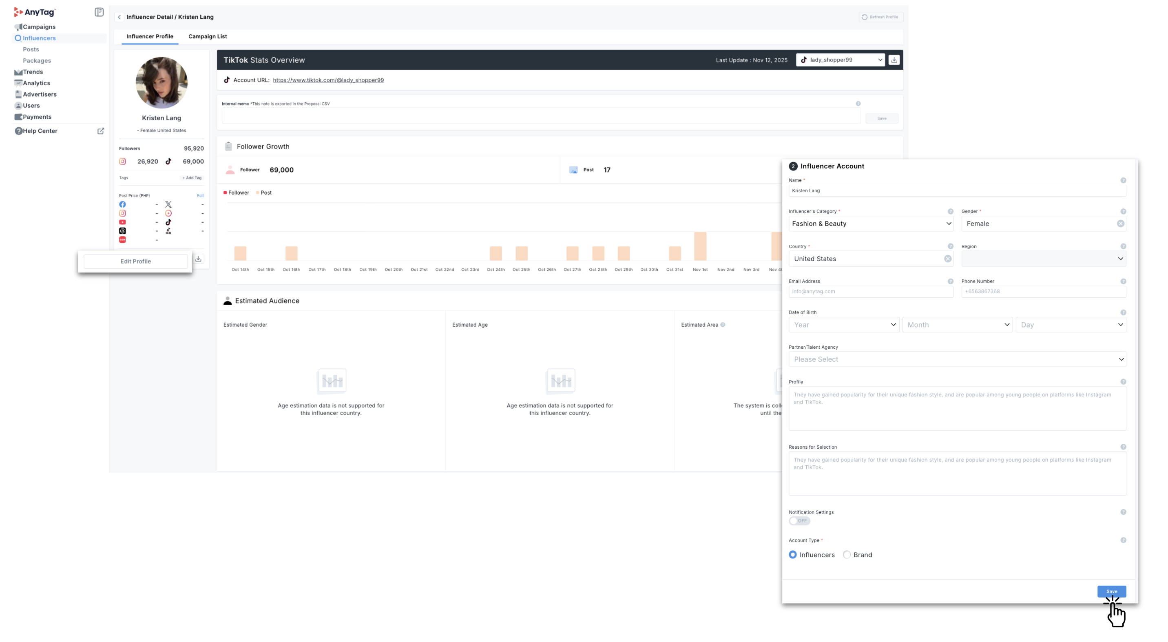Click the download icon in the TikTok Stats header

coord(894,60)
